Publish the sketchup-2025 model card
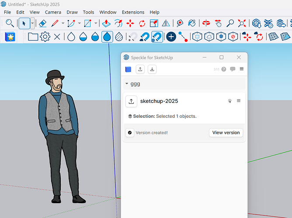Image resolution: width=292 pixels, height=218 pixels. coord(131,102)
